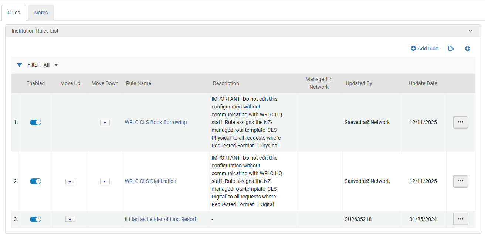The width and height of the screenshot is (485, 234).
Task: Switch to the Notes tab
Action: click(41, 13)
